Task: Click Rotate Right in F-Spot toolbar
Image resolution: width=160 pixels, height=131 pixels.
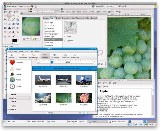Action: (x=33, y=56)
